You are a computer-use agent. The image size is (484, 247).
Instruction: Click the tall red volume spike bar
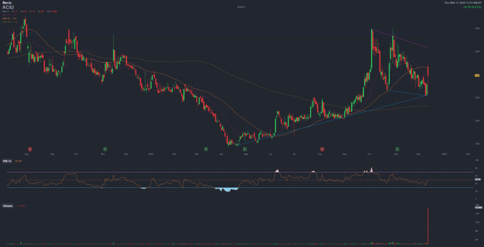[x=428, y=227]
